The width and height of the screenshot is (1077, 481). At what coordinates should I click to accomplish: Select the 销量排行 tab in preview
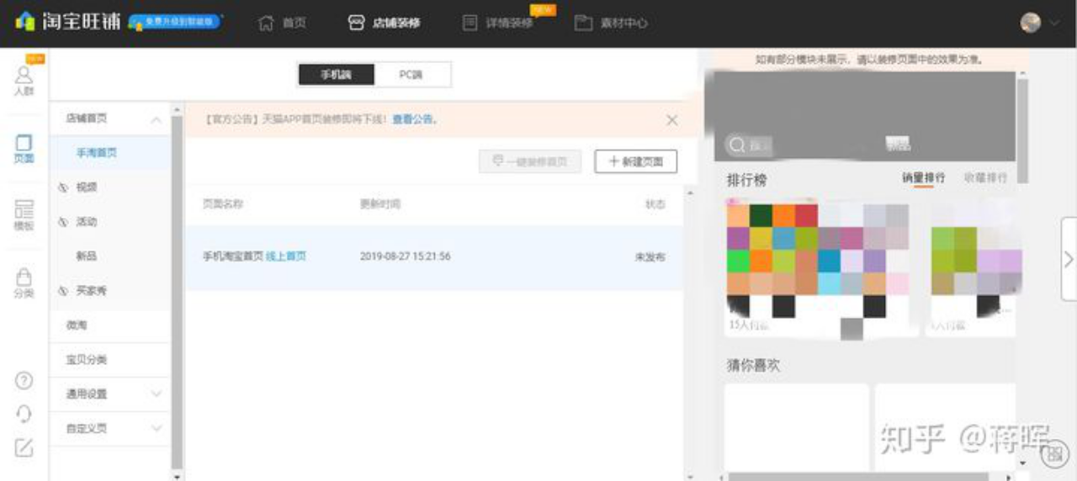pos(923,178)
